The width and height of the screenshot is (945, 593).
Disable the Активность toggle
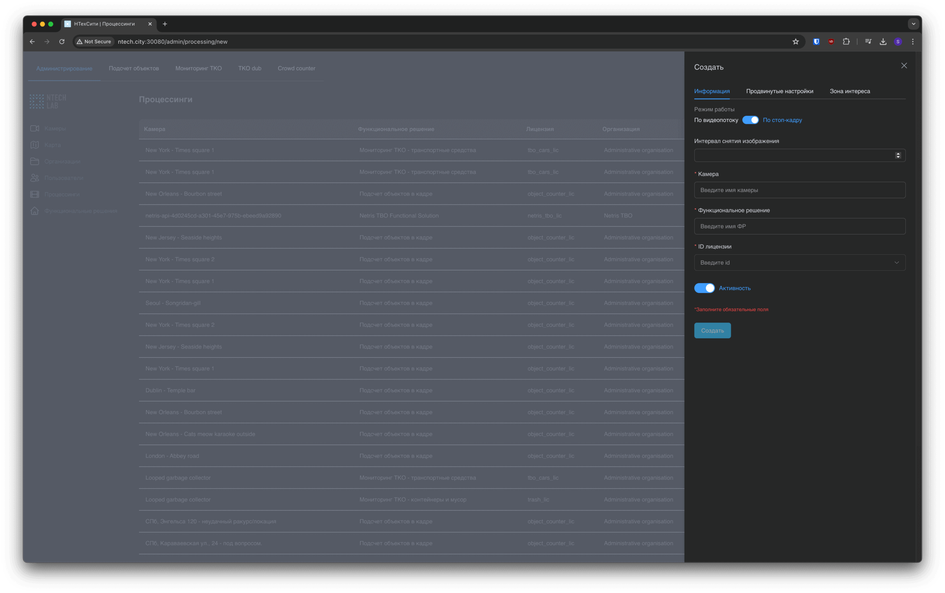[704, 288]
